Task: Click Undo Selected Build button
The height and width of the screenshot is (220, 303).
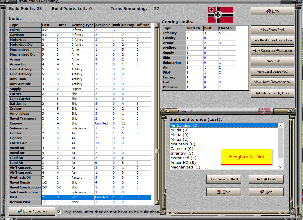Action: [224, 179]
